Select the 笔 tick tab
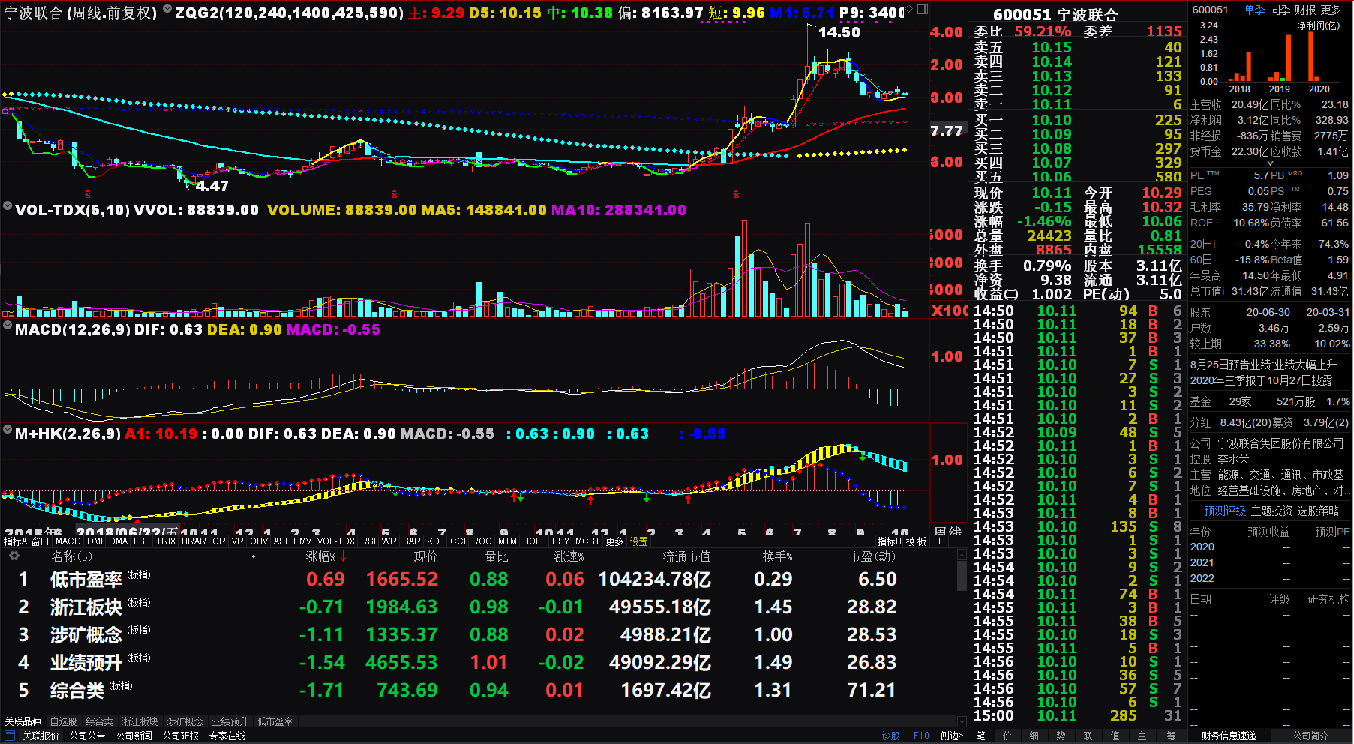Viewport: 1354px width, 744px height. (980, 736)
